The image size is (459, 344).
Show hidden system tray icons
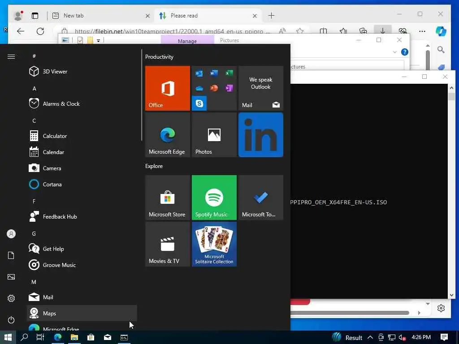click(x=370, y=337)
